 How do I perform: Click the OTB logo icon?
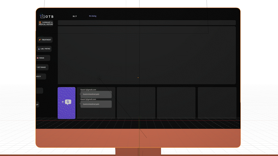point(42,16)
